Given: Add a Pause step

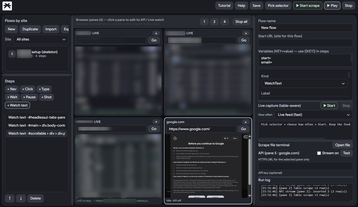Looking at the screenshot, I should 29,97.
